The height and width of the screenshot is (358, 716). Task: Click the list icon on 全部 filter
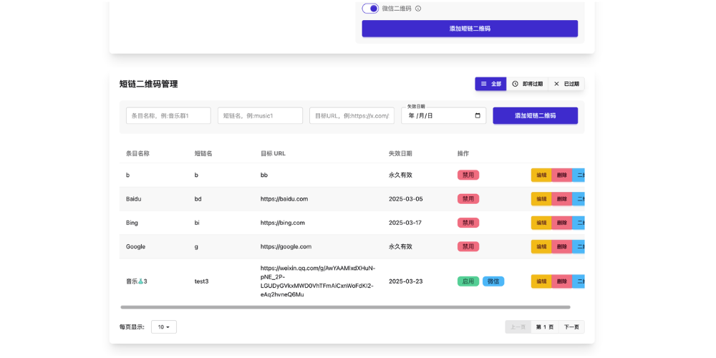(x=483, y=84)
